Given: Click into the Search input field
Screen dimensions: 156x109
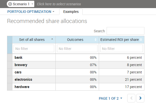Looking at the screenshot, I should [126, 31].
